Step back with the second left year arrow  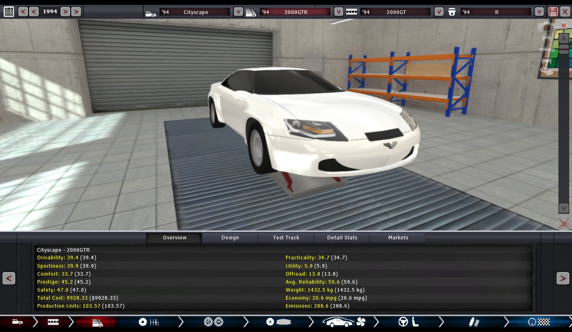pos(34,12)
